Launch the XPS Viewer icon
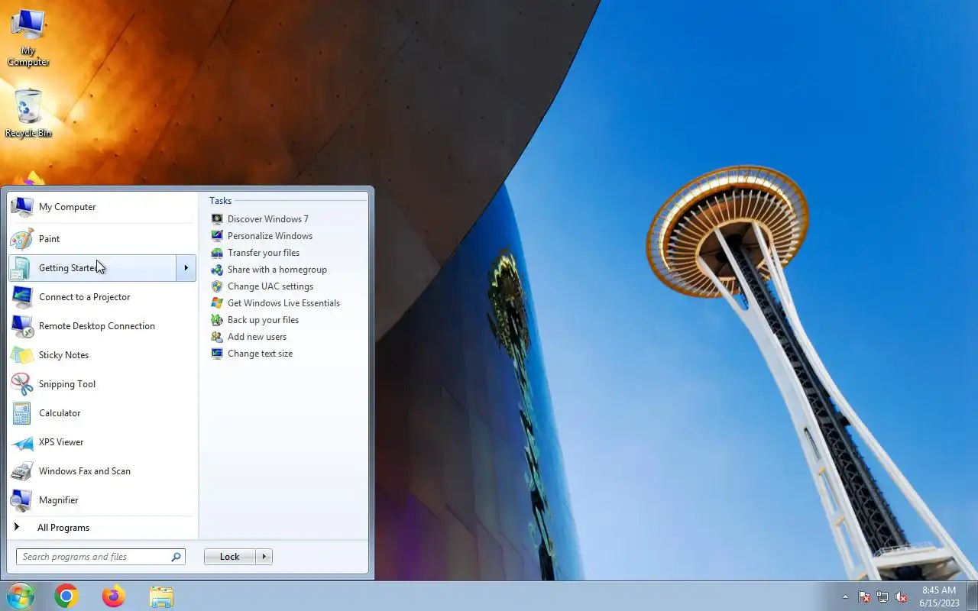This screenshot has height=611, width=978. 22,442
